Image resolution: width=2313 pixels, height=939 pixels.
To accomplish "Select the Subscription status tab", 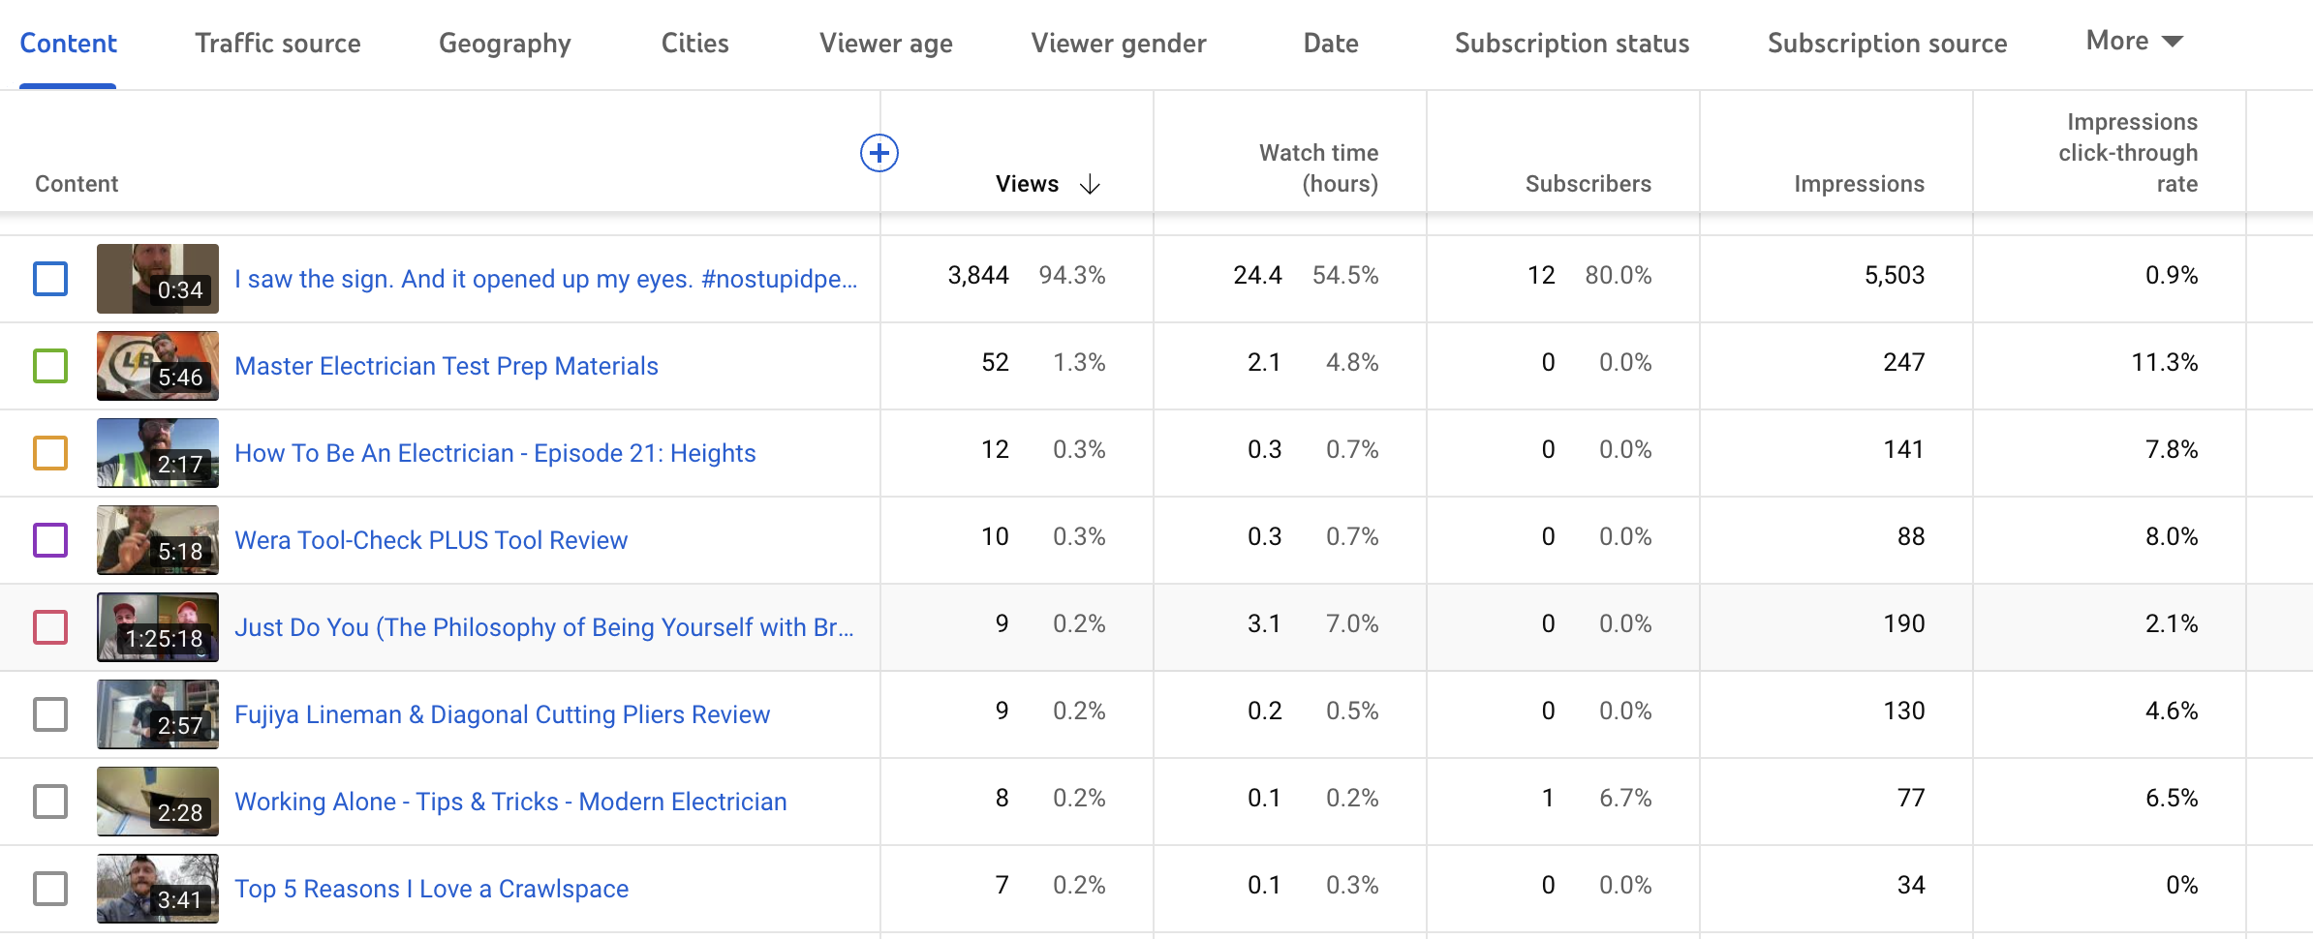I will pos(1571,43).
